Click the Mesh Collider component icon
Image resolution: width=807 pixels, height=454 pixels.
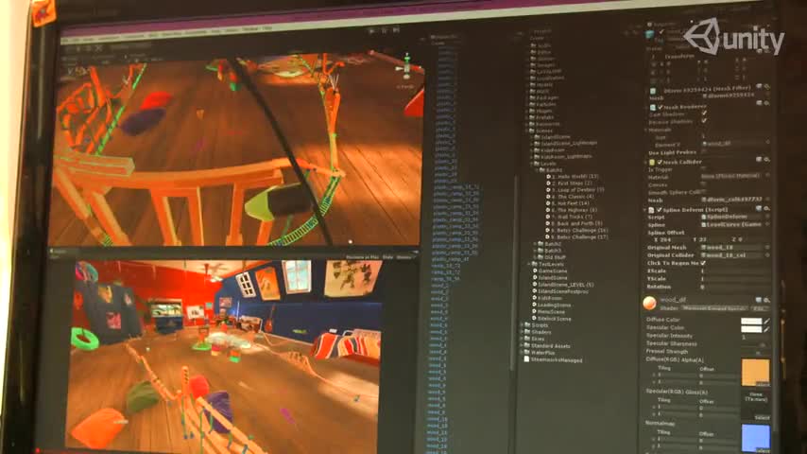(x=652, y=163)
